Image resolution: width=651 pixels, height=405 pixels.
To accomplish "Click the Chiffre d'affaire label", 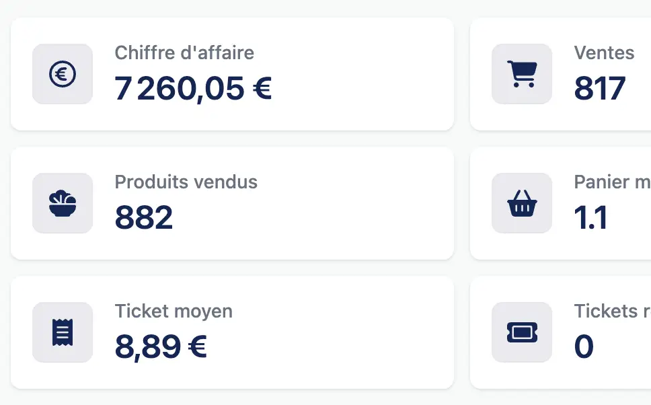I will pos(185,52).
